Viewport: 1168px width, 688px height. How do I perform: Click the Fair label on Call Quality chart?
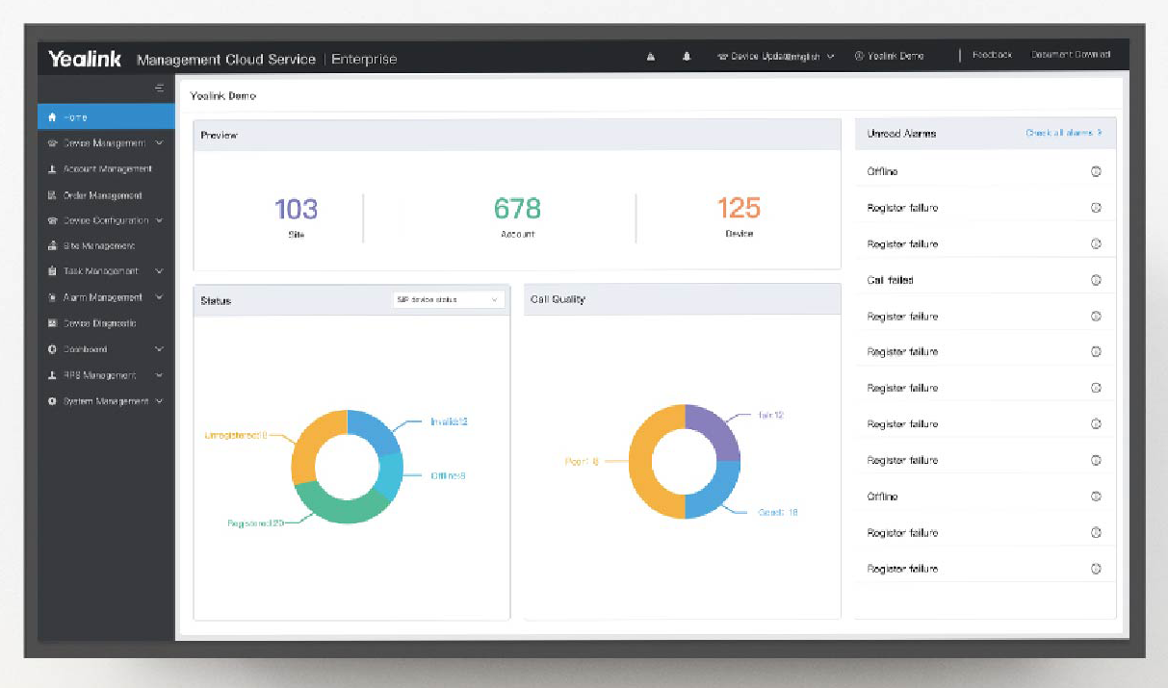771,415
